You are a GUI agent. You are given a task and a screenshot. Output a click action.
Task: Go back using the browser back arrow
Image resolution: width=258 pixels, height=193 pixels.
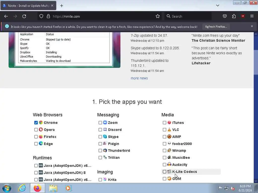[6, 16]
